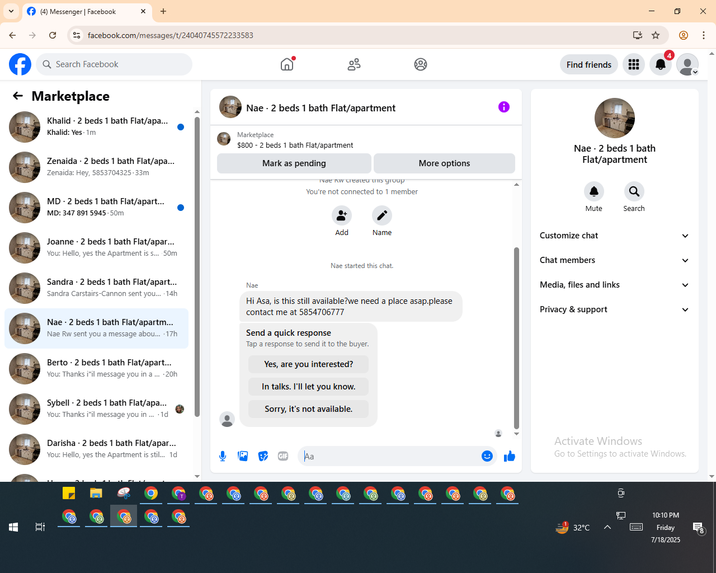Mute the conversation via the bell icon
This screenshot has height=573, width=716.
coord(594,191)
